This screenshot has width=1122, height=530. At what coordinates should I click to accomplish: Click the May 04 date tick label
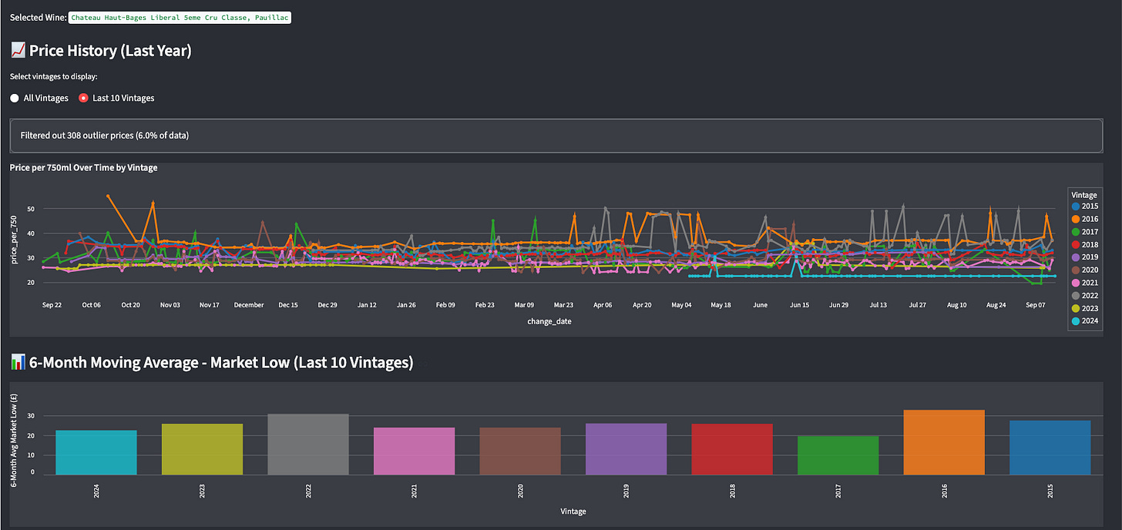pos(682,305)
